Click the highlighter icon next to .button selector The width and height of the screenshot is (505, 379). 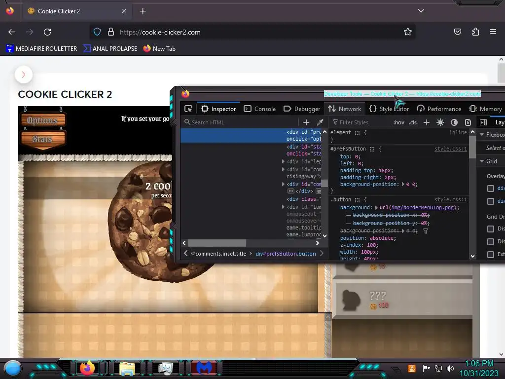coord(357,200)
